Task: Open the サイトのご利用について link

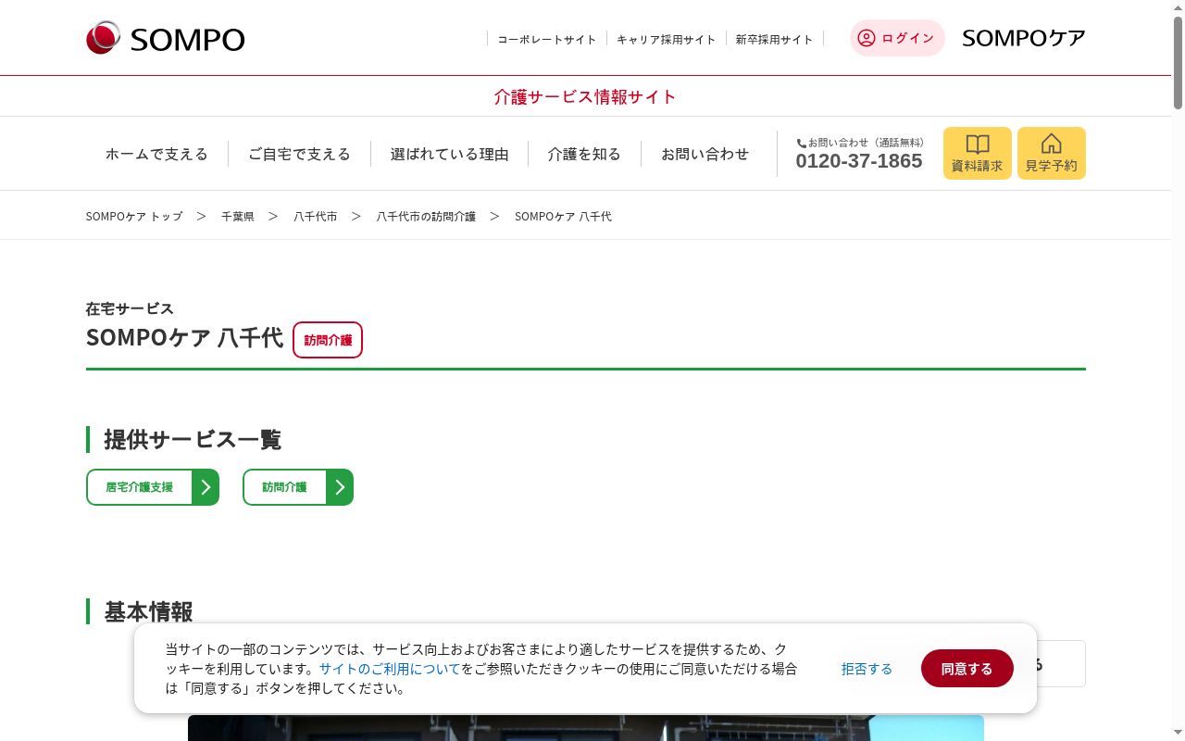Action: pos(390,668)
